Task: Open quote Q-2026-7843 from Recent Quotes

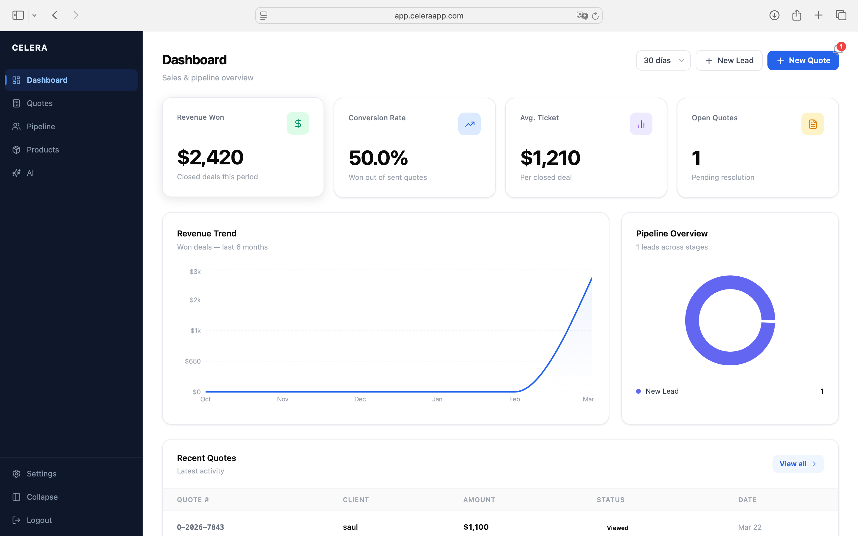Action: (200, 527)
